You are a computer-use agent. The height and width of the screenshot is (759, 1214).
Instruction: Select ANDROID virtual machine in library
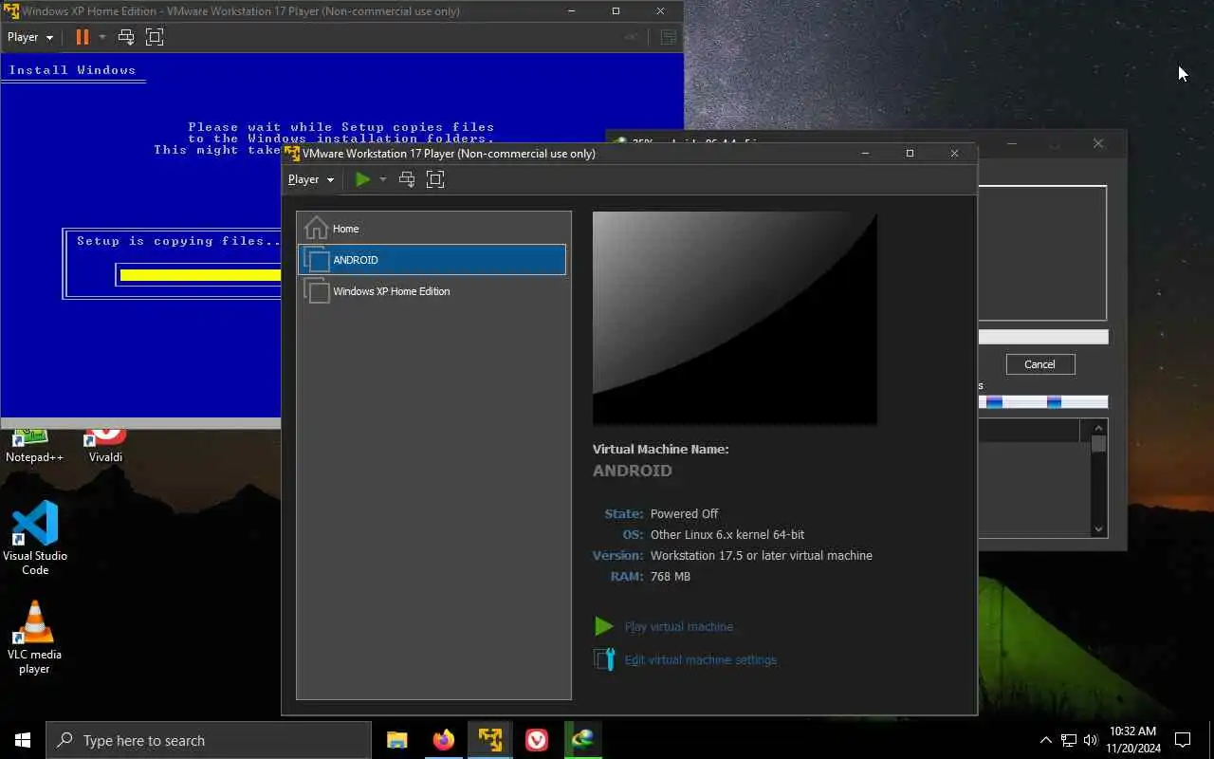[x=432, y=260]
